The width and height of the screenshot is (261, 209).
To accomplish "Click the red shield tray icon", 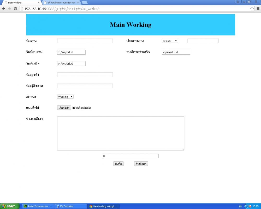I will [250, 206].
